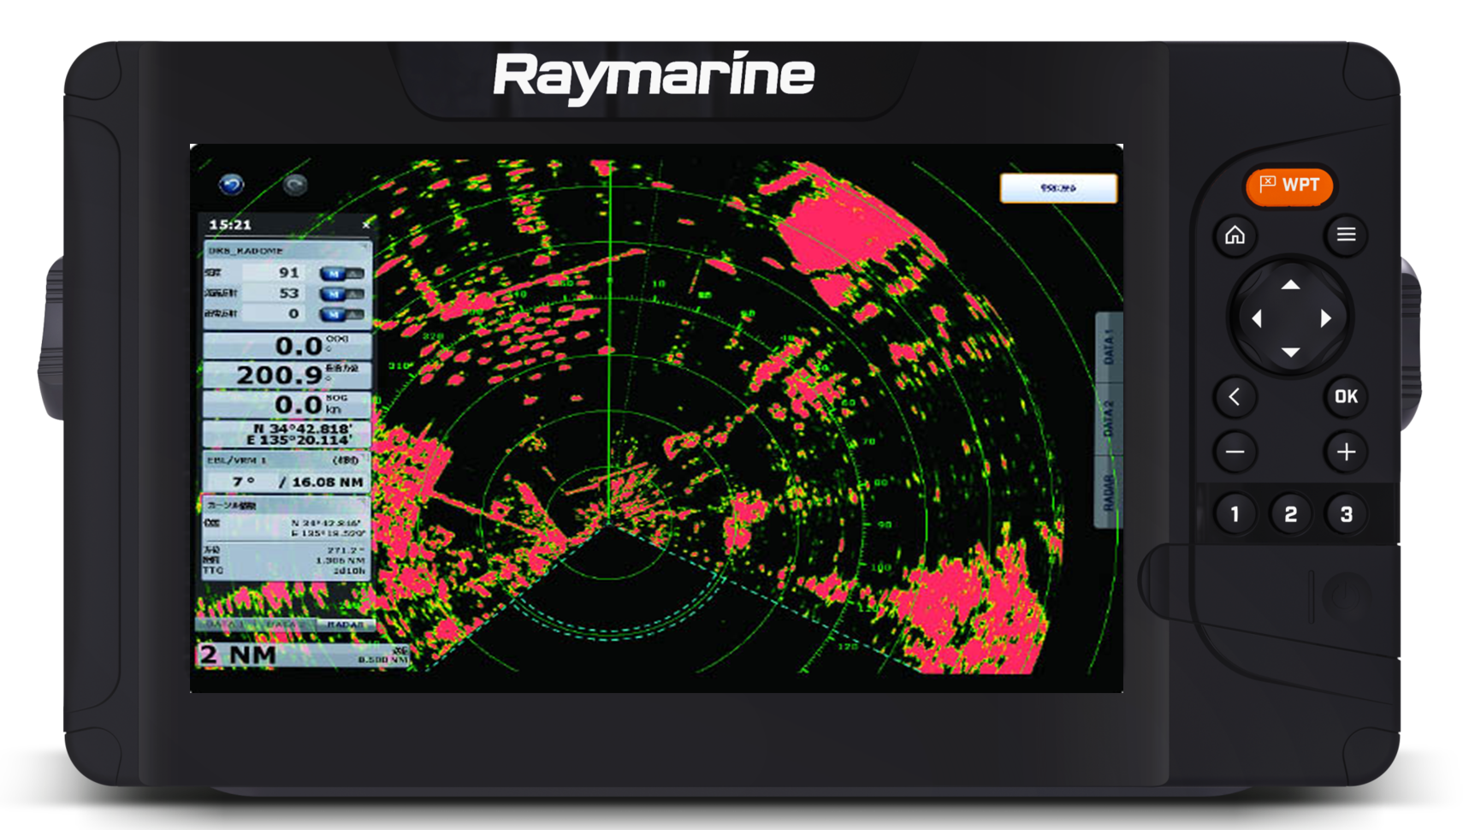Push the Home key on the keypad
1463x830 pixels.
click(1235, 234)
